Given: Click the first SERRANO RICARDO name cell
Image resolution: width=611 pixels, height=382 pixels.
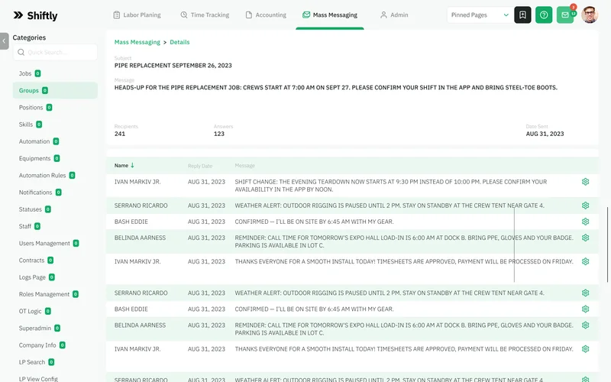Looking at the screenshot, I should pos(141,206).
